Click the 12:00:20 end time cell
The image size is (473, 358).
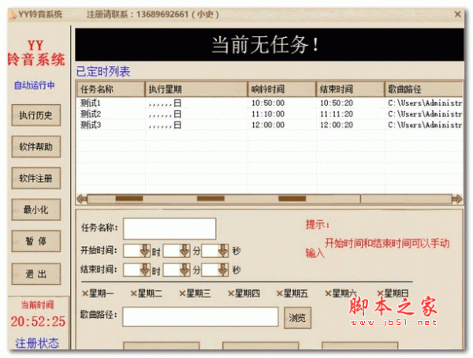[337, 125]
